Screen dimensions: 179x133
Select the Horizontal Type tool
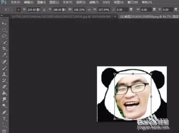(4, 119)
